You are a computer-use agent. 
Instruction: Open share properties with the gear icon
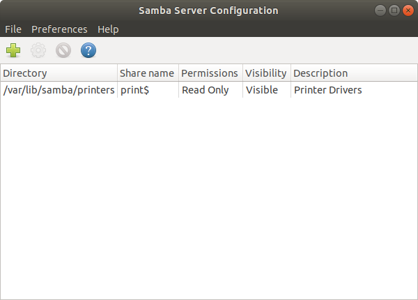point(38,50)
